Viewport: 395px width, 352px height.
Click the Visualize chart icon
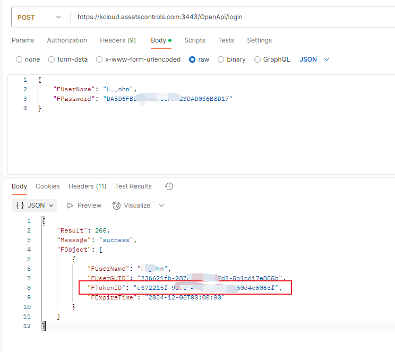click(117, 205)
